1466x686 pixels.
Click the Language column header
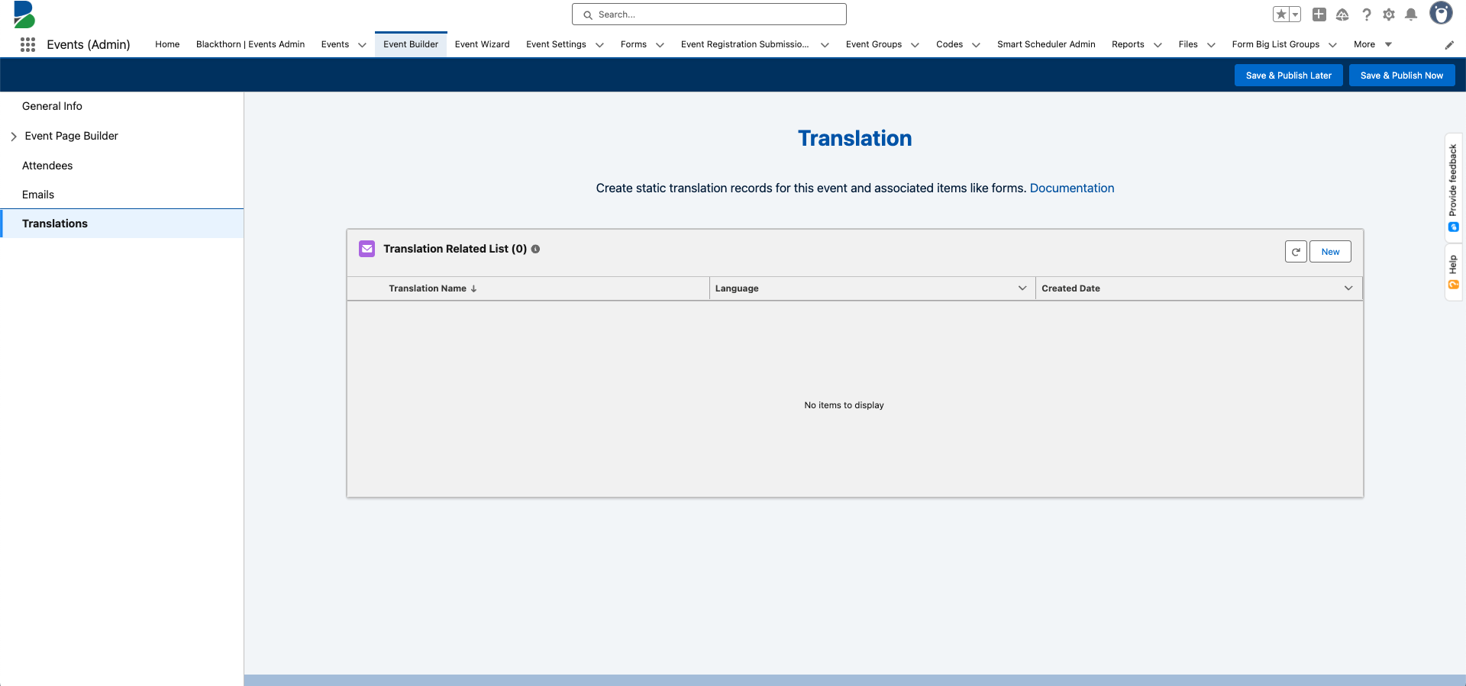click(737, 288)
